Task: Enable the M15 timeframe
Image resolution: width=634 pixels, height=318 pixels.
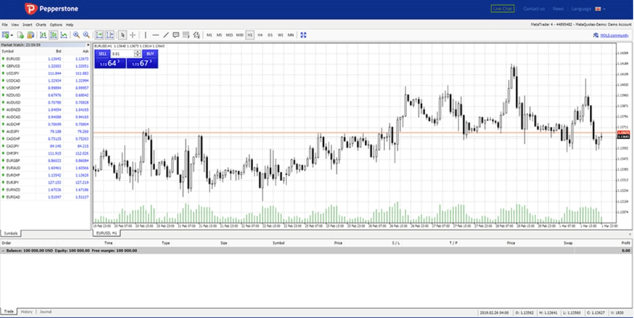Action: pyautogui.click(x=229, y=35)
